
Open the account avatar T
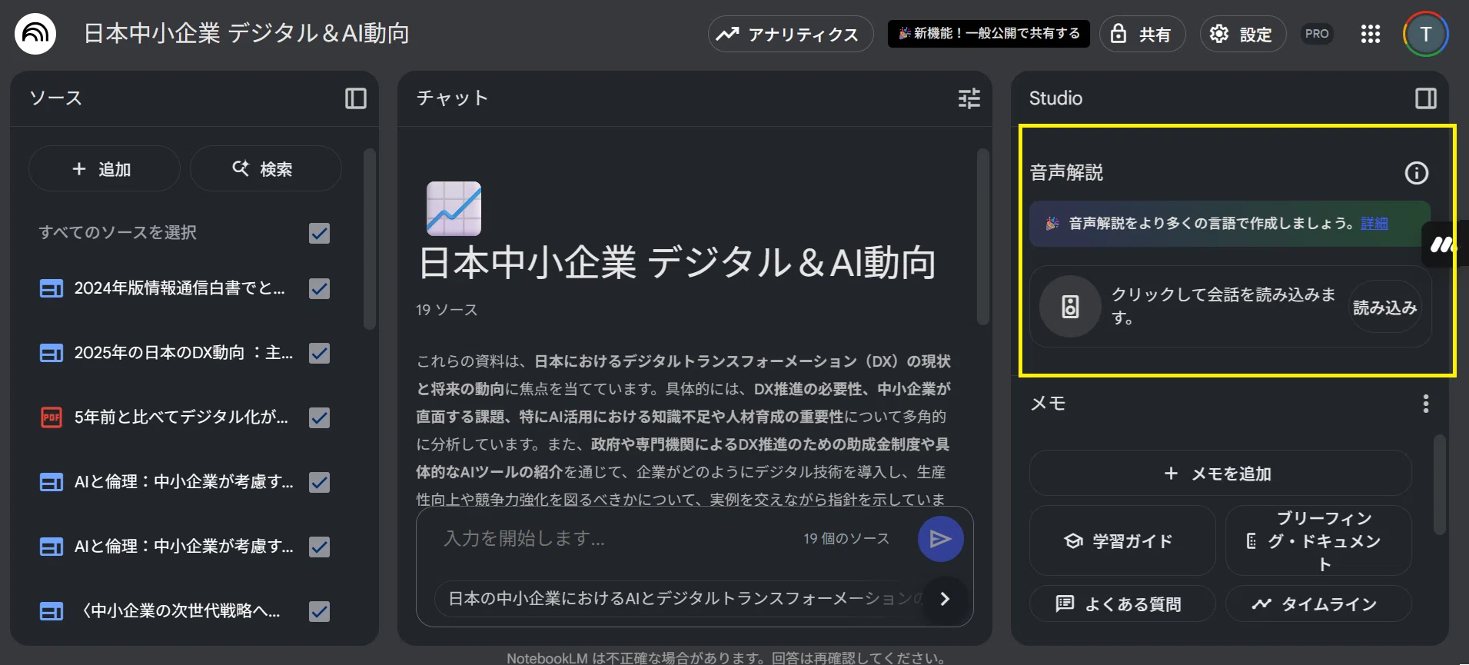(x=1426, y=34)
